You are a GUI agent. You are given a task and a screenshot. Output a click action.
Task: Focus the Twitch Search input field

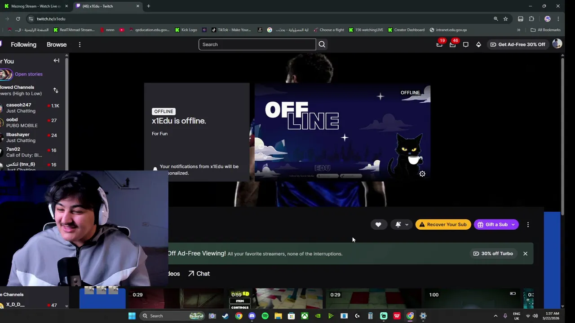coord(257,44)
